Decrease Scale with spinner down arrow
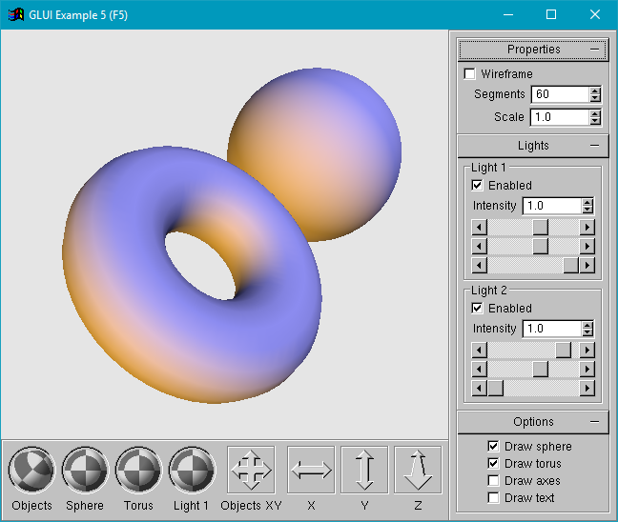 (x=595, y=121)
